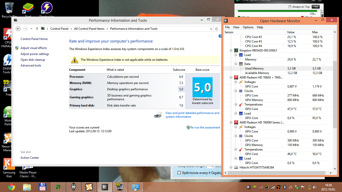Collapse Clocks under Radeon HD 7600M Series
The width and height of the screenshot is (342, 192).
[x=236, y=136]
